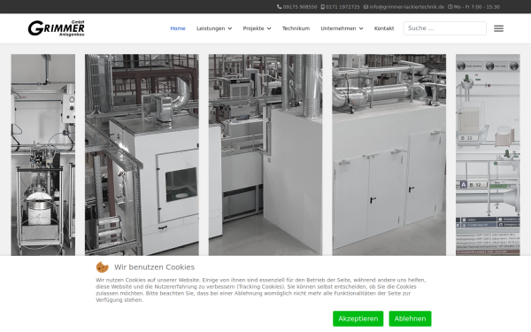Focus the Suche search field

(x=444, y=28)
